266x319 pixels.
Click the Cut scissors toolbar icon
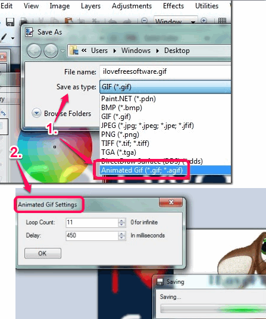[x=41, y=21]
